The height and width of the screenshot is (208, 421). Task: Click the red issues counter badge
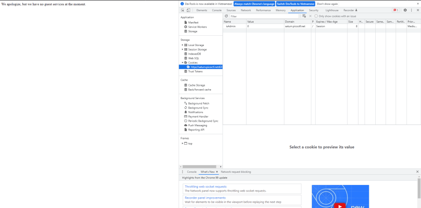395,10
